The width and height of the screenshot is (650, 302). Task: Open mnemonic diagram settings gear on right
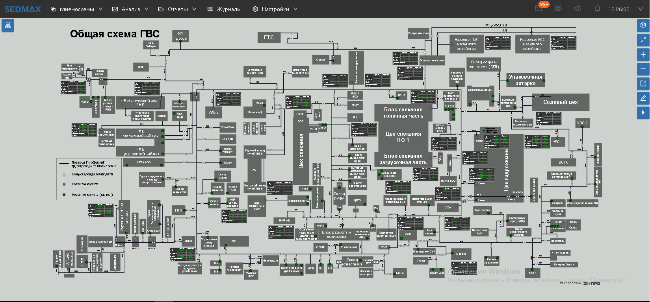point(643,25)
